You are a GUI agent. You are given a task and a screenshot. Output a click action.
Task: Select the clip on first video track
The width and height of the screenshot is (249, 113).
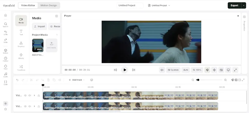130,95
